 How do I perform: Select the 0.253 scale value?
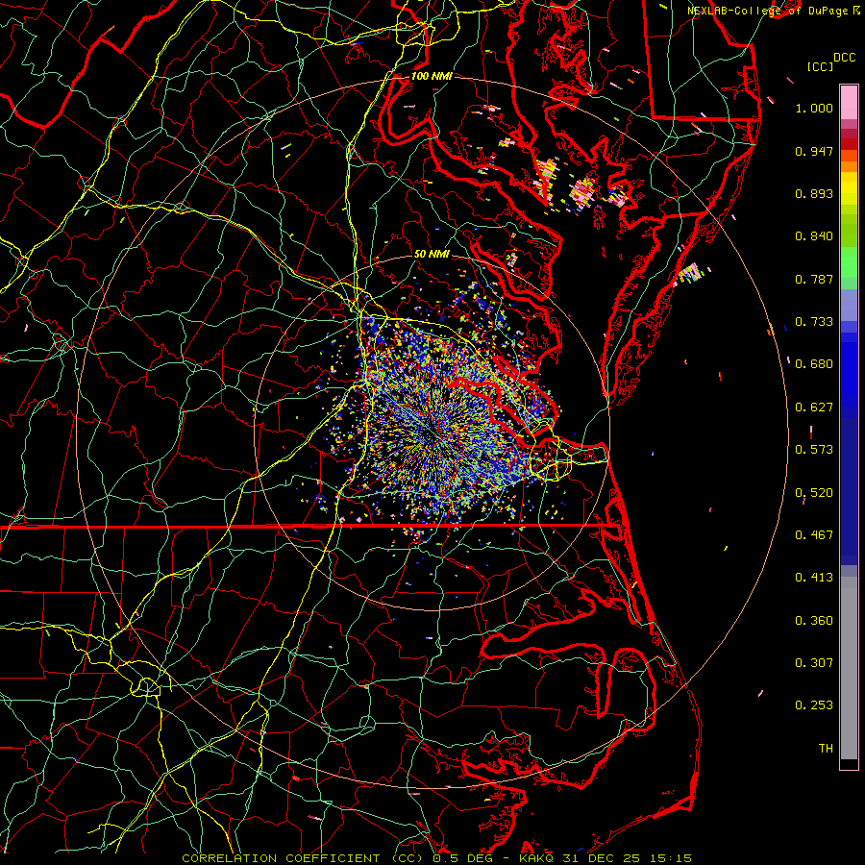point(814,705)
